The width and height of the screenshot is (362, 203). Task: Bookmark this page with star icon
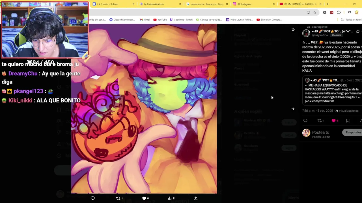coord(314,12)
